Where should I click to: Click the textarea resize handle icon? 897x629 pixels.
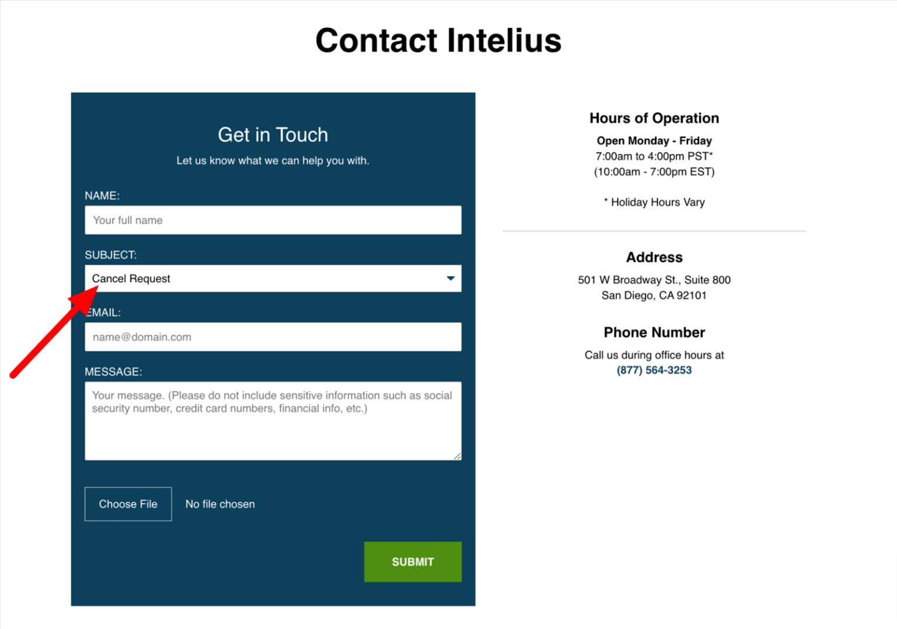point(457,457)
